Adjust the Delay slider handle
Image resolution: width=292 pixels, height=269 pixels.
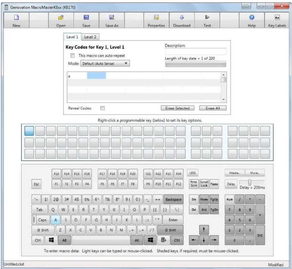250,182
